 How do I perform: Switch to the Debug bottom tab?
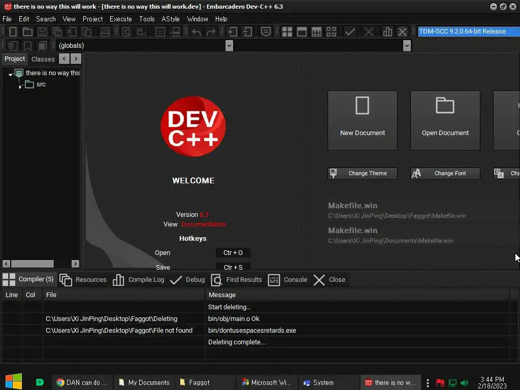pos(187,280)
